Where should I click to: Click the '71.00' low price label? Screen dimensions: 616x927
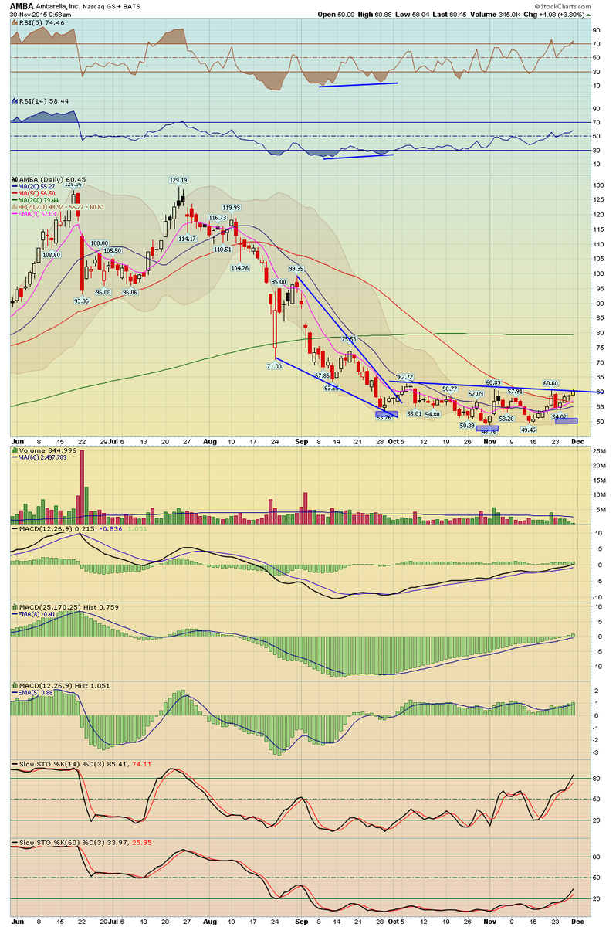pos(274,367)
